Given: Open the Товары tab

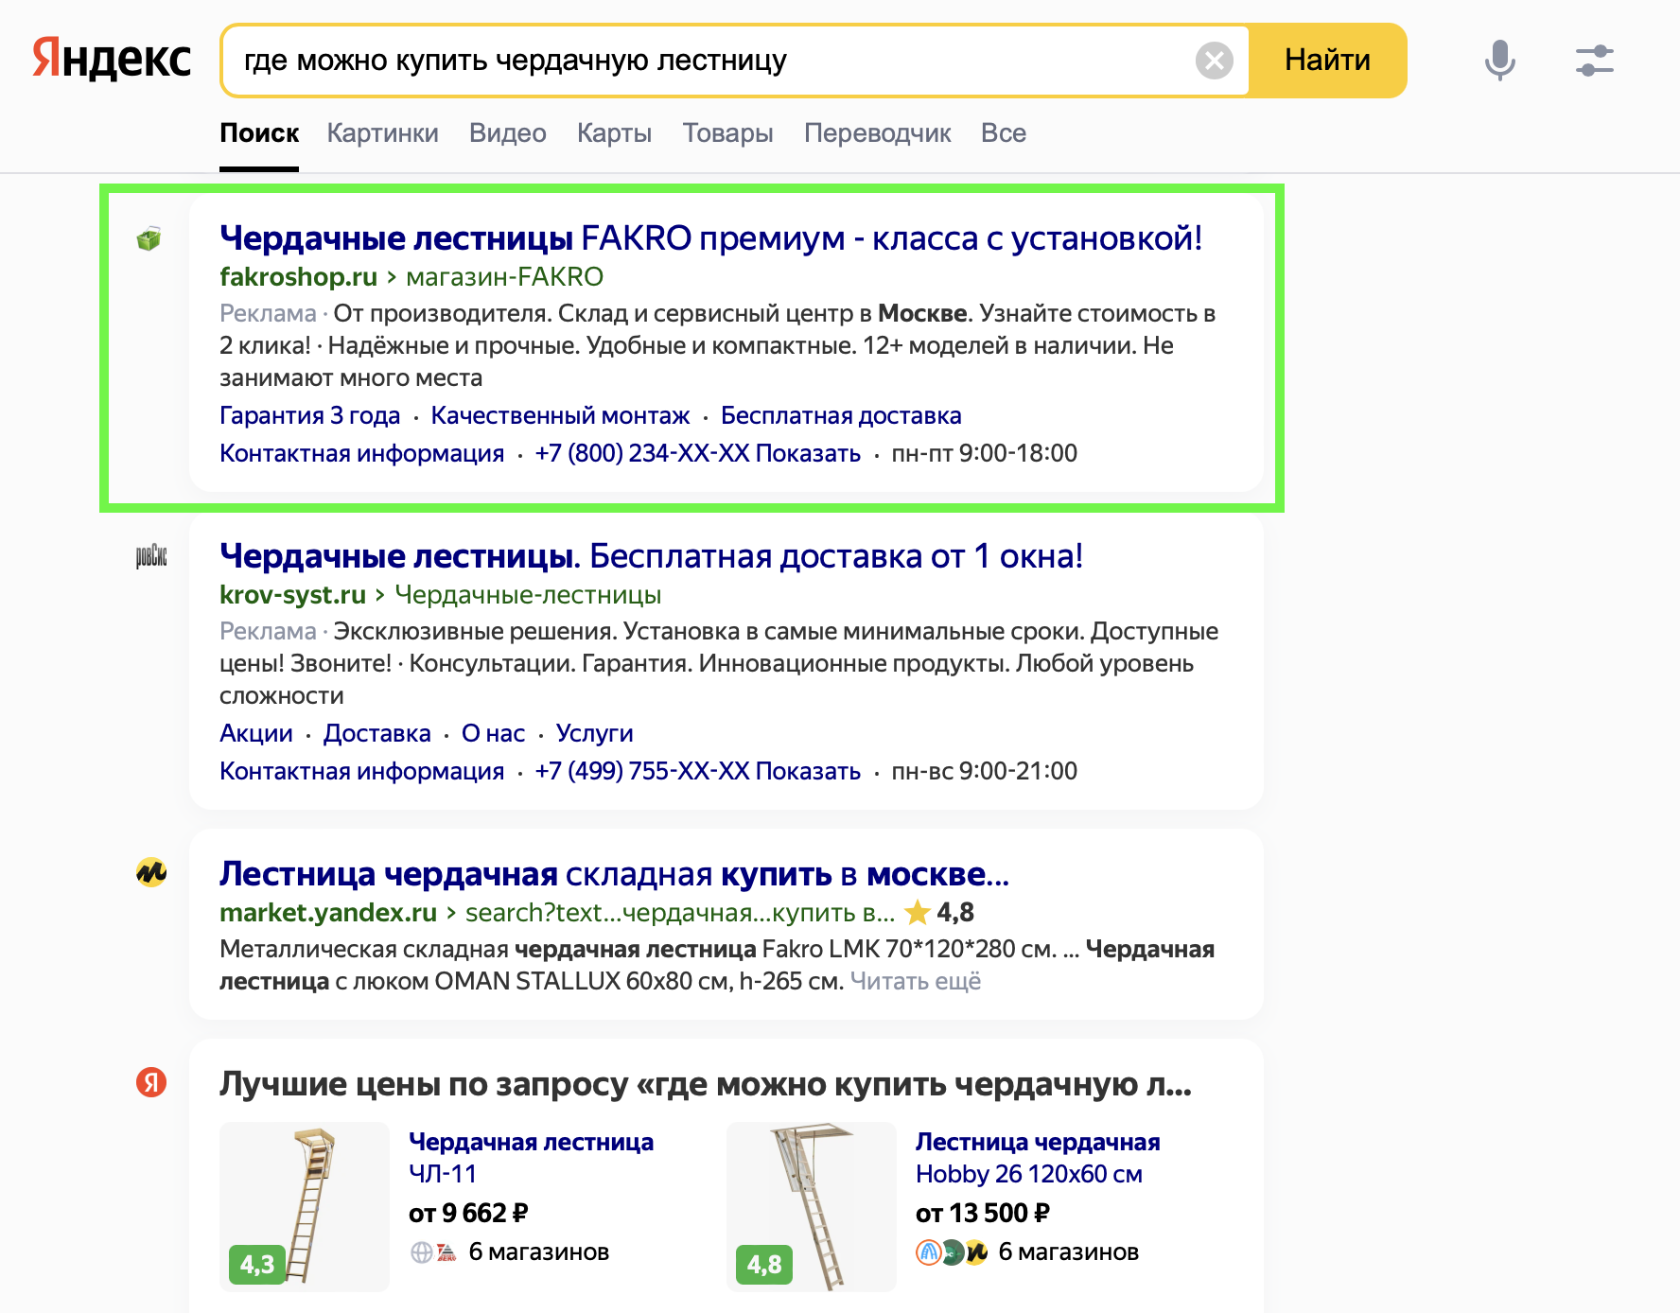Looking at the screenshot, I should click(727, 132).
